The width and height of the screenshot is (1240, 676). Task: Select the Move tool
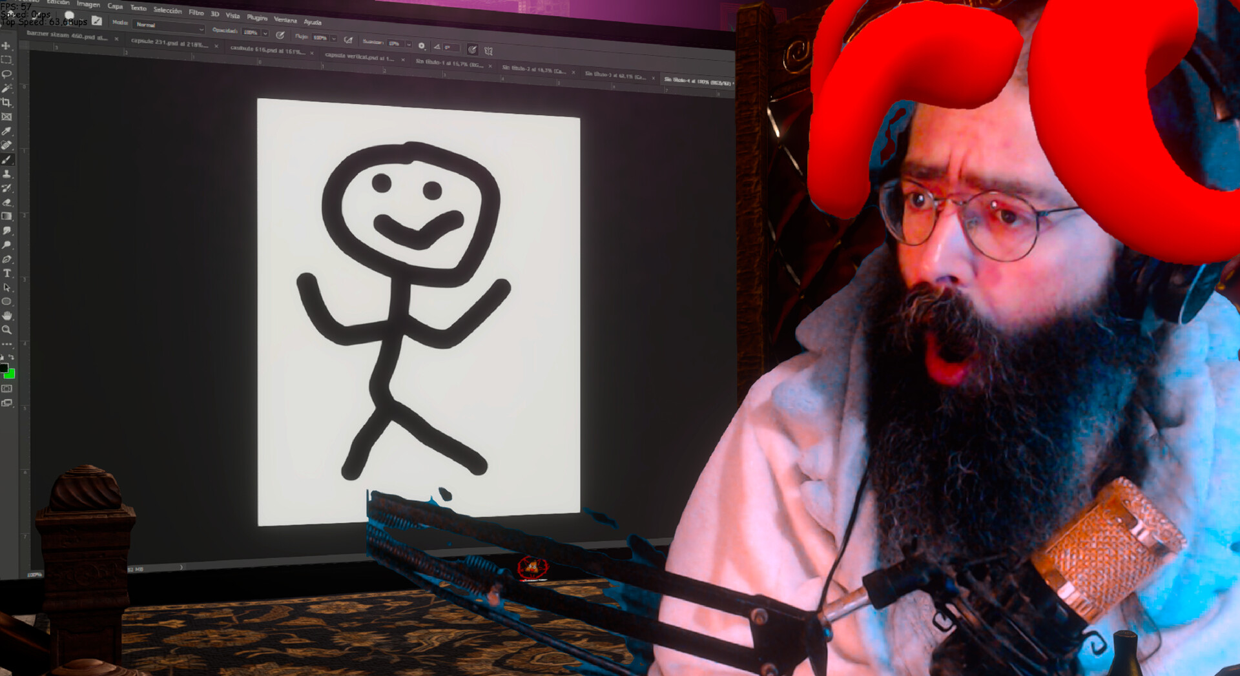(6, 46)
